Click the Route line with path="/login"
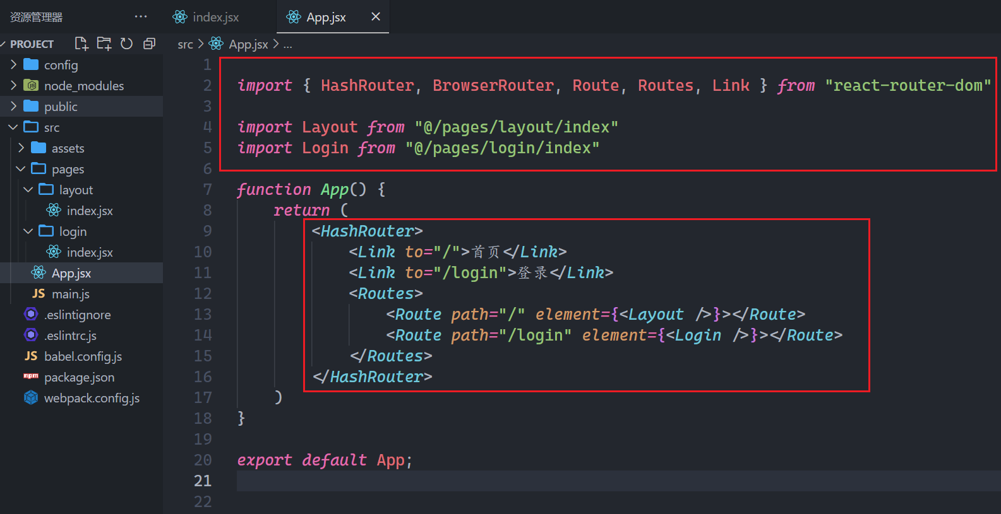Screen dimensions: 1001x514 coord(614,336)
